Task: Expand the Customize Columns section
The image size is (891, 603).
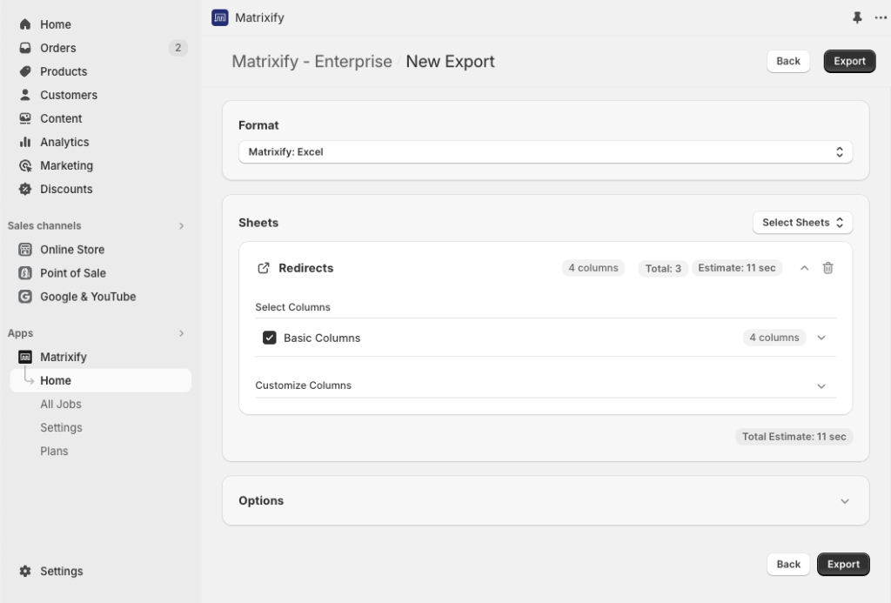Action: coord(821,385)
